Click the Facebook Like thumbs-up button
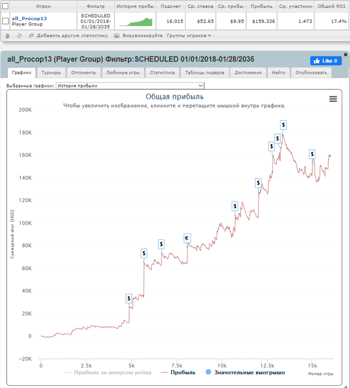Screen dimensions: 350x388 [x=326, y=61]
